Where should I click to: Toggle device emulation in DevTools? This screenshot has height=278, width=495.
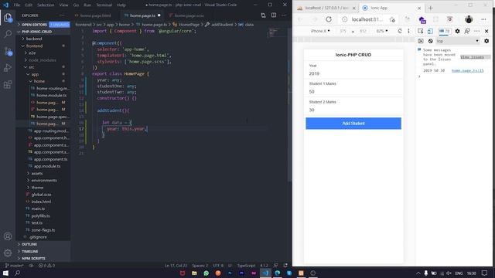430,31
